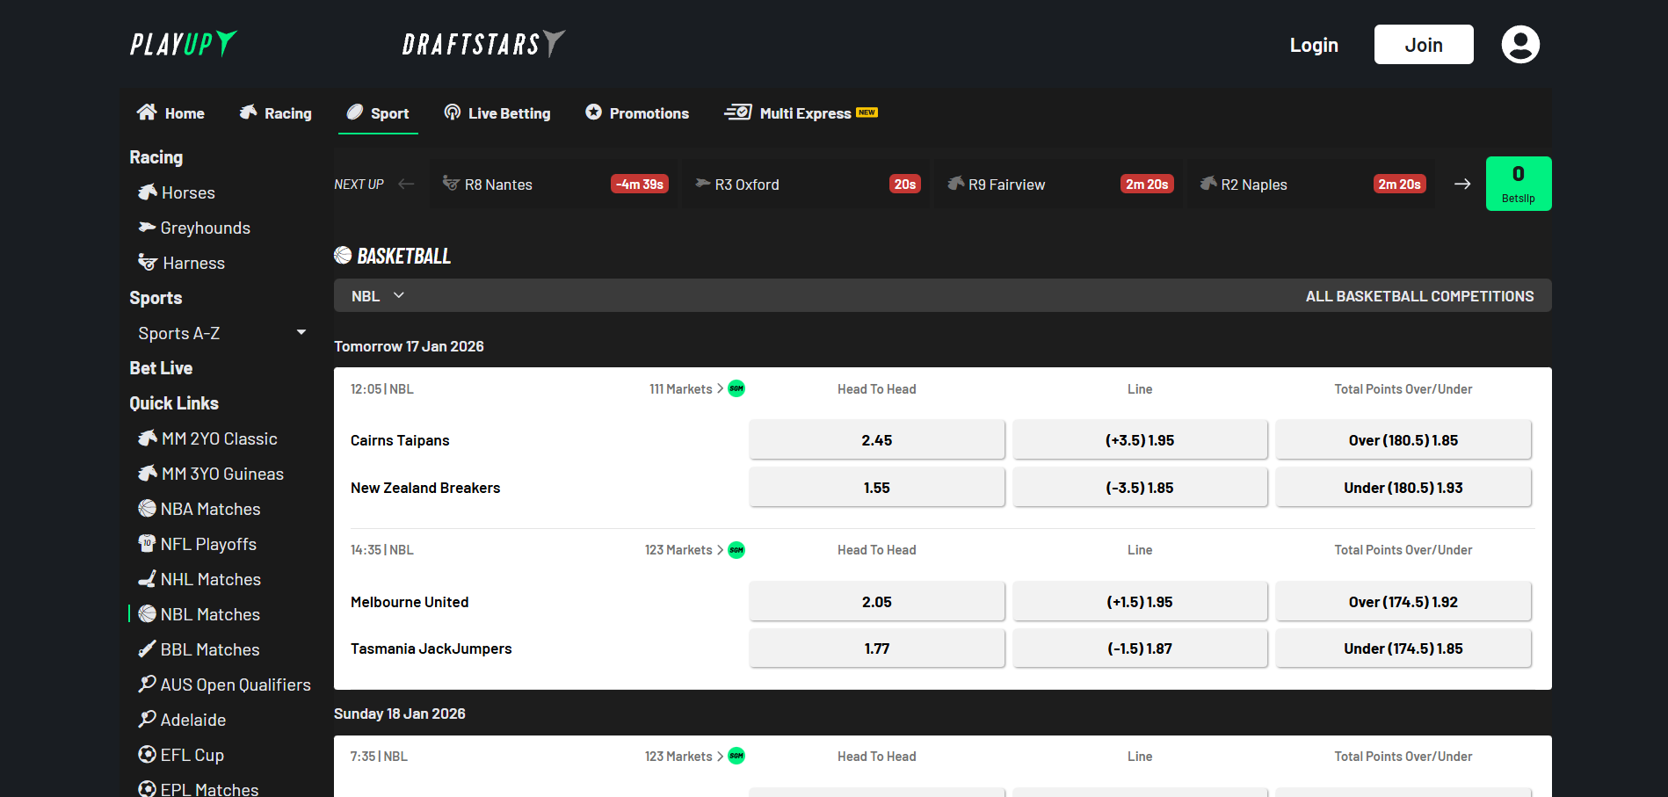Image resolution: width=1668 pixels, height=797 pixels.
Task: Click the Greyhounds icon in sidebar
Action: [147, 228]
